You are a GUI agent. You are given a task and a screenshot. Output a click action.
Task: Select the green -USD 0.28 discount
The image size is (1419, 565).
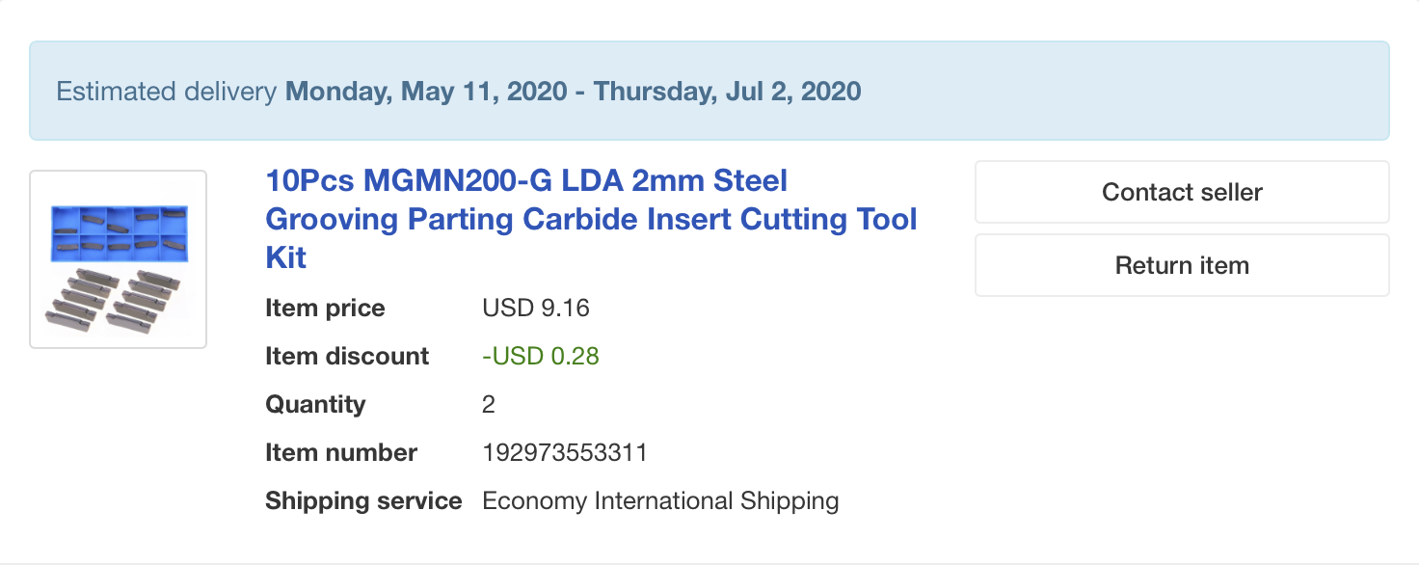[x=541, y=357]
